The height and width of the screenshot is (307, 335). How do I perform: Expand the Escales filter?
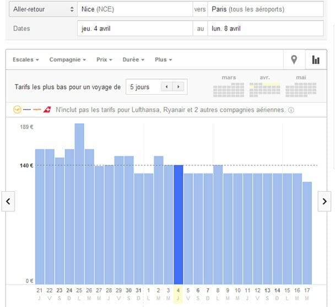pyautogui.click(x=25, y=60)
